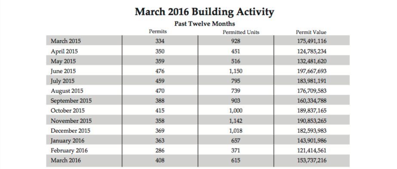This screenshot has height=169, width=397.
Task: Select May 2015 permit value 132,481,620
Action: coord(312,61)
